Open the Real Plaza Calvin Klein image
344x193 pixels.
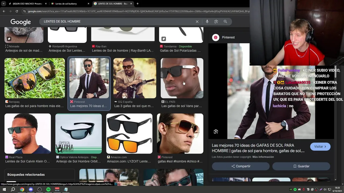pos(28,133)
